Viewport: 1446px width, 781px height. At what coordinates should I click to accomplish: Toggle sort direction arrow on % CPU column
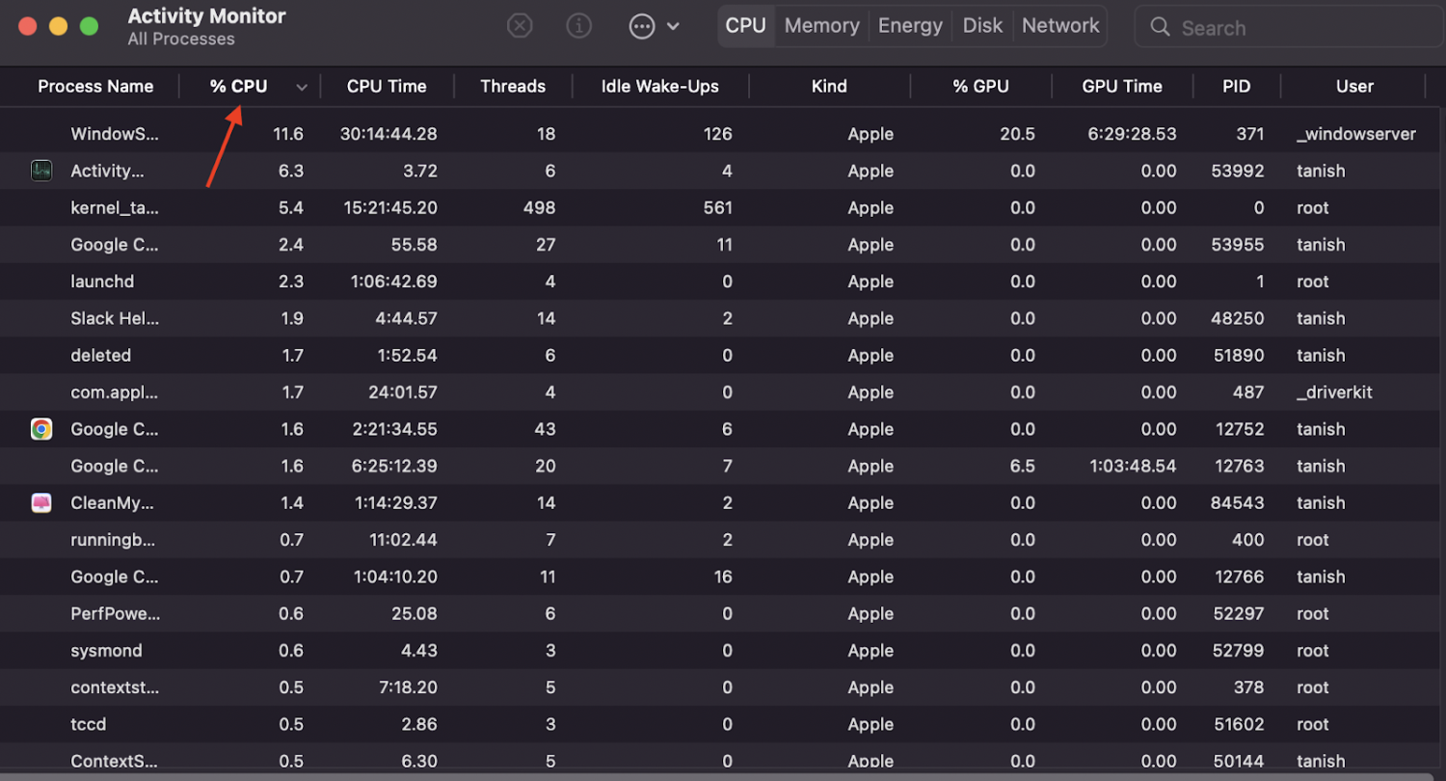point(302,87)
